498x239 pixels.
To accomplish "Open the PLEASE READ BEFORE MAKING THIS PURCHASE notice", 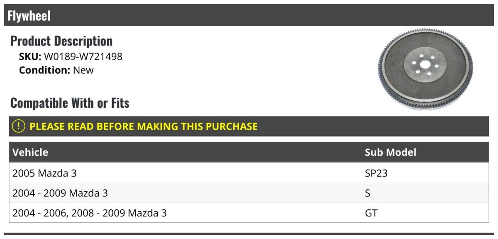I will coord(144,126).
